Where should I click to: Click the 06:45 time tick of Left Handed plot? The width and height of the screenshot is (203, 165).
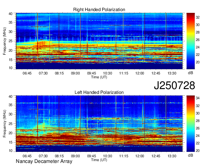point(27,156)
